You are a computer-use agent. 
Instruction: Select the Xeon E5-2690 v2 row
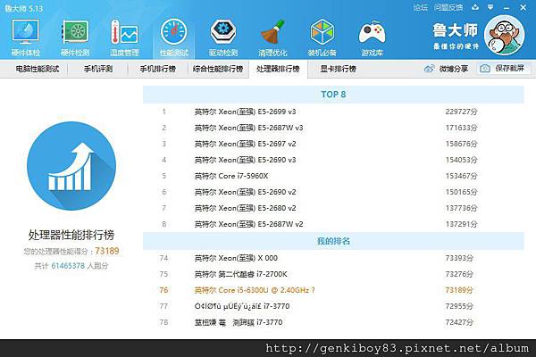333,192
